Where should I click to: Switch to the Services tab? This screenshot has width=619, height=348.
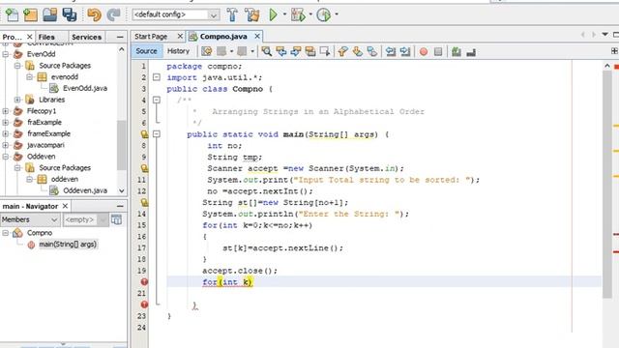coord(86,37)
